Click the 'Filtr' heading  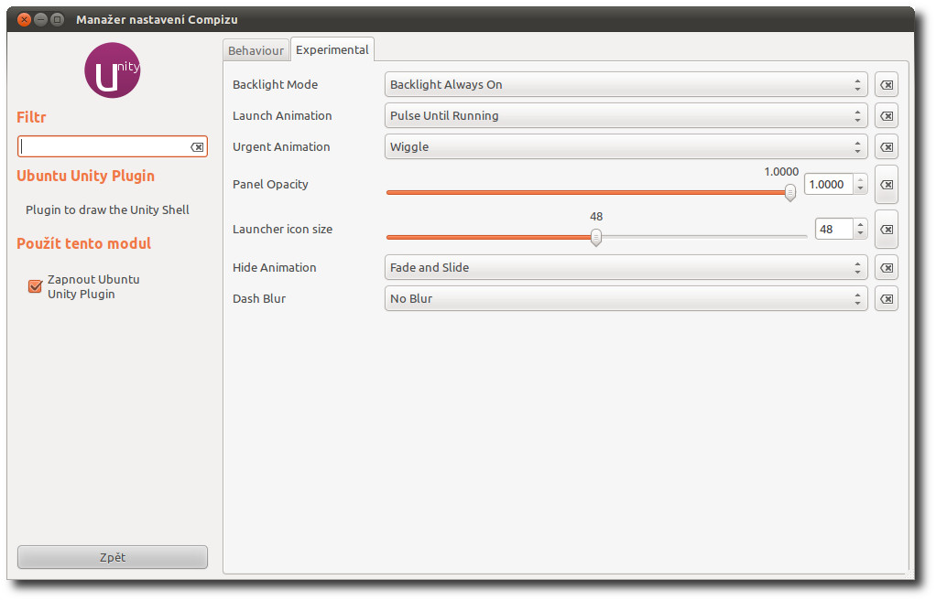(x=31, y=117)
